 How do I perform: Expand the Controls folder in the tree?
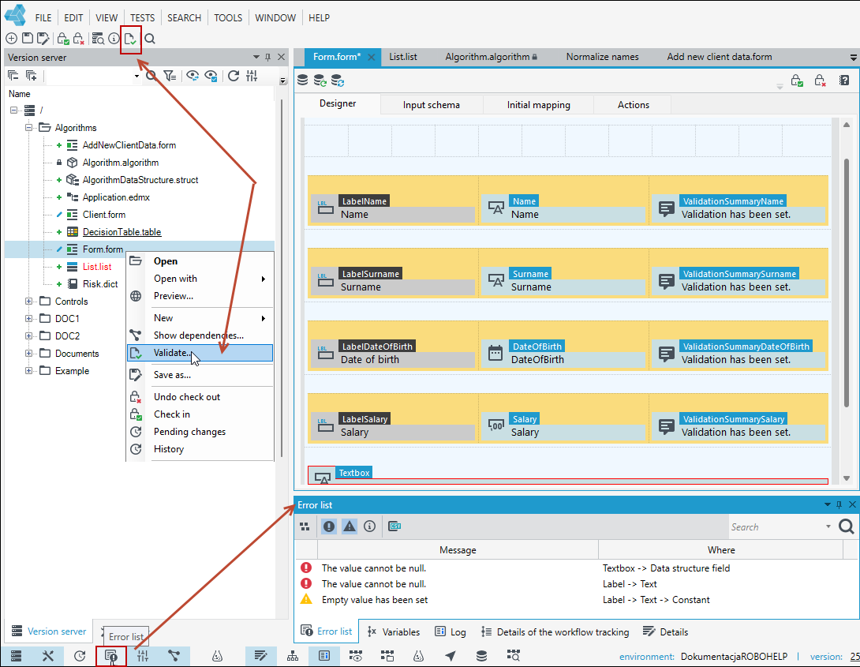(28, 302)
